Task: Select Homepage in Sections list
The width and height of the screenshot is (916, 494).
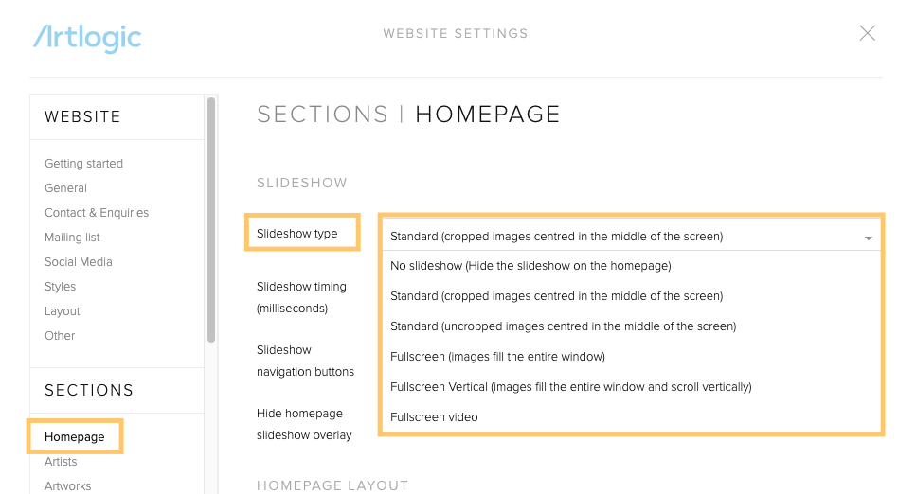Action: 74,437
